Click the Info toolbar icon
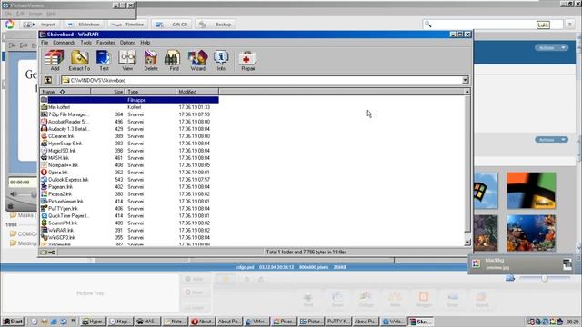 tap(221, 61)
